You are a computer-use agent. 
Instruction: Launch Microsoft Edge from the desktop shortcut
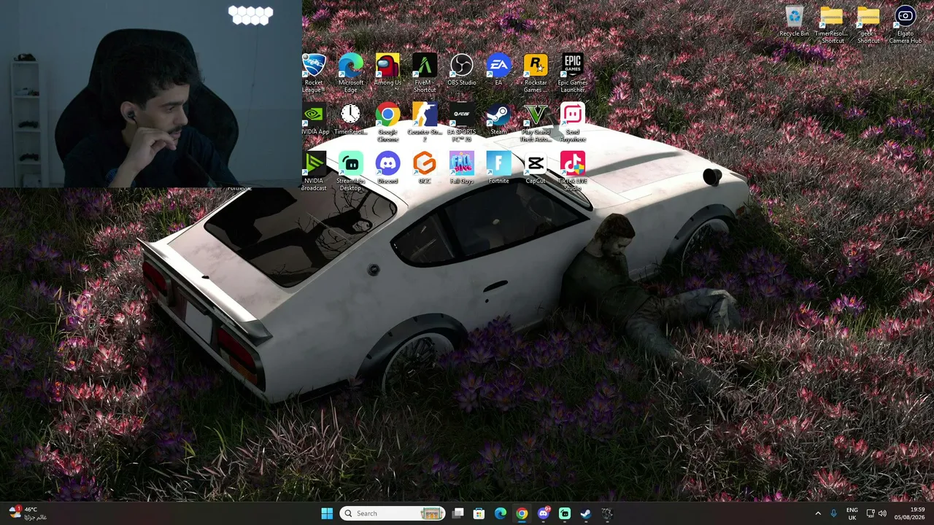pyautogui.click(x=350, y=72)
